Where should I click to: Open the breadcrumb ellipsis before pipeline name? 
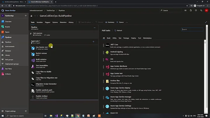pyautogui.click(x=35, y=16)
